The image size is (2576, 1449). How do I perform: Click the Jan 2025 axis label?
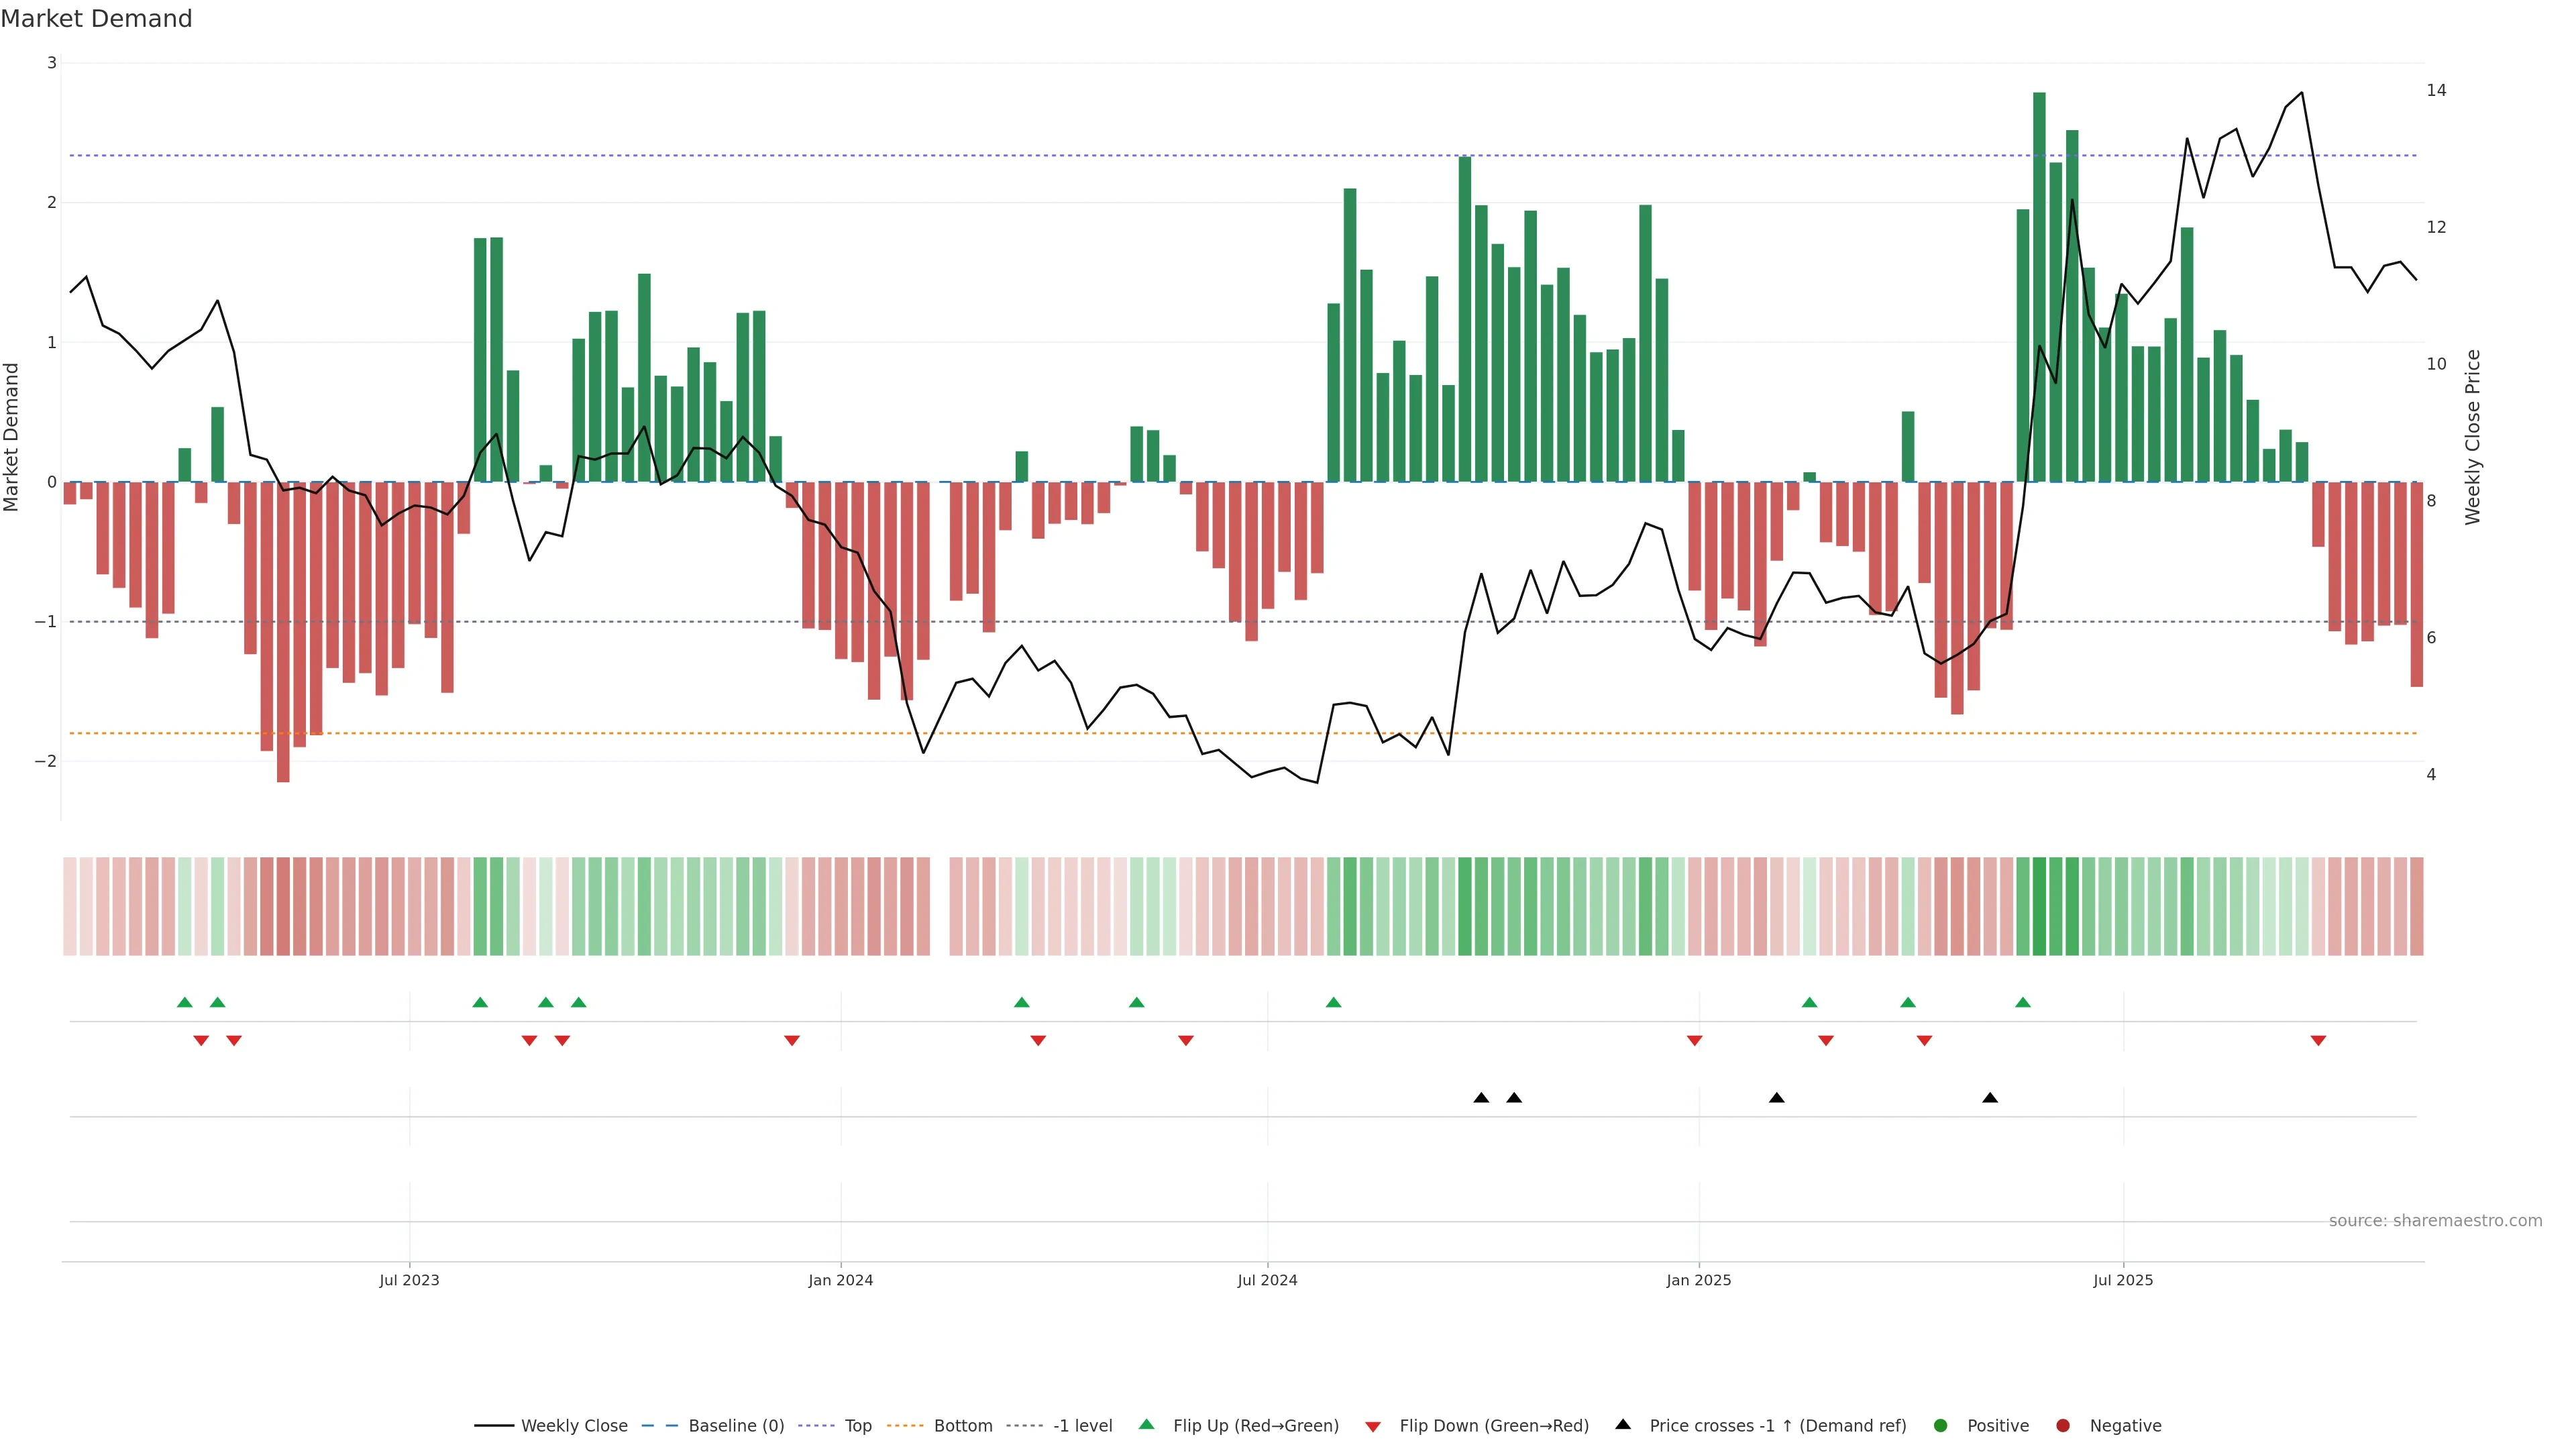tap(1698, 1280)
